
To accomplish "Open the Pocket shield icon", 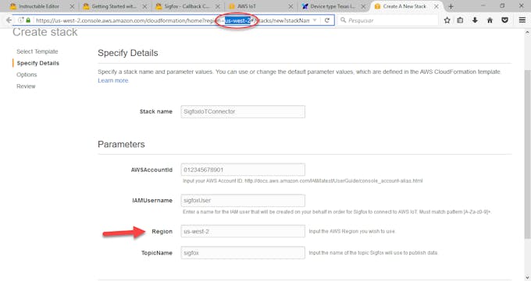I will point(504,20).
